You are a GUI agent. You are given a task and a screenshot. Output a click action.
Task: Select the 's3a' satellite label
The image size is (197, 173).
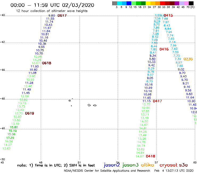[x=183, y=165]
